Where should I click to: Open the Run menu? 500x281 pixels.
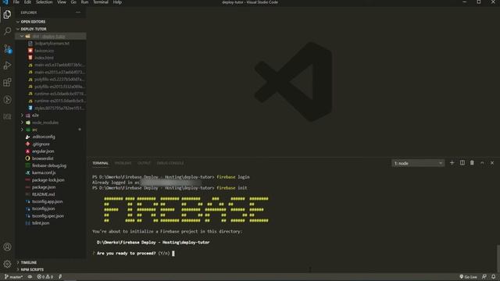tap(84, 2)
